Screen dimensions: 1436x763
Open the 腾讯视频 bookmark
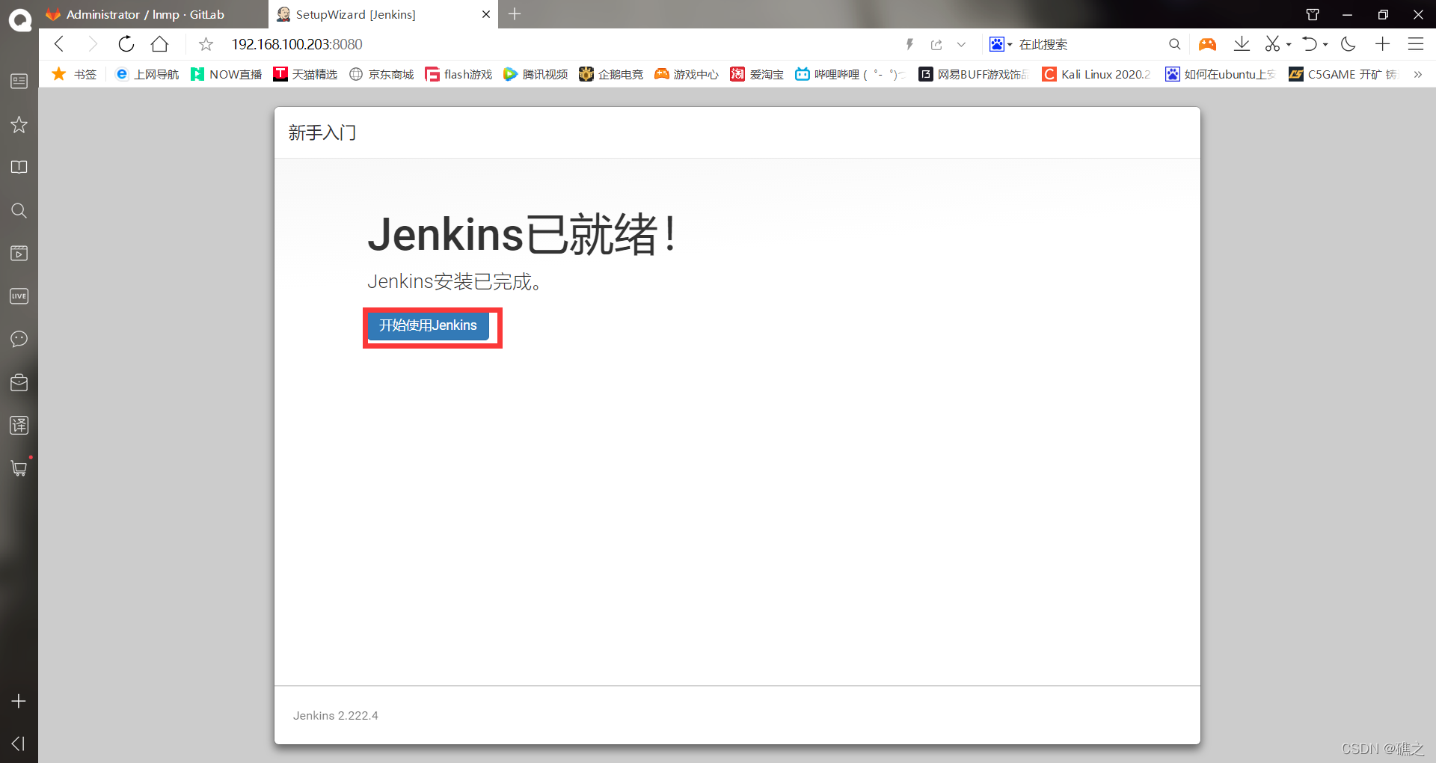click(536, 74)
